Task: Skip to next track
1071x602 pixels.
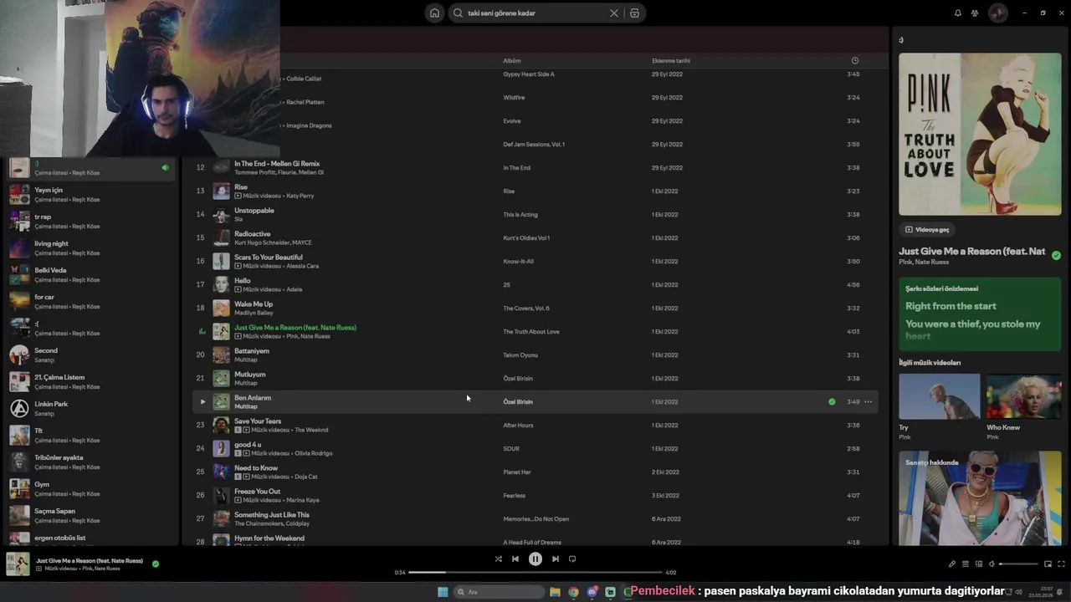Action: (x=555, y=559)
